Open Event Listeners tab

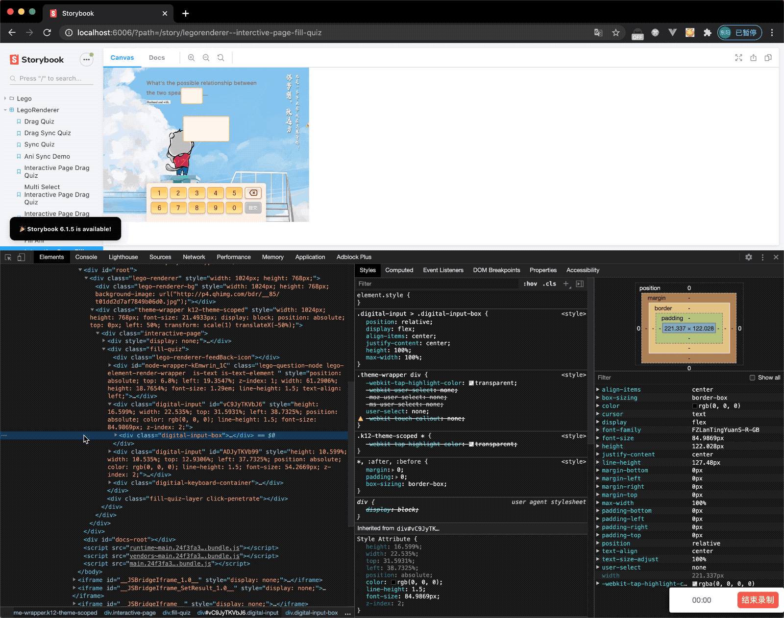(443, 270)
